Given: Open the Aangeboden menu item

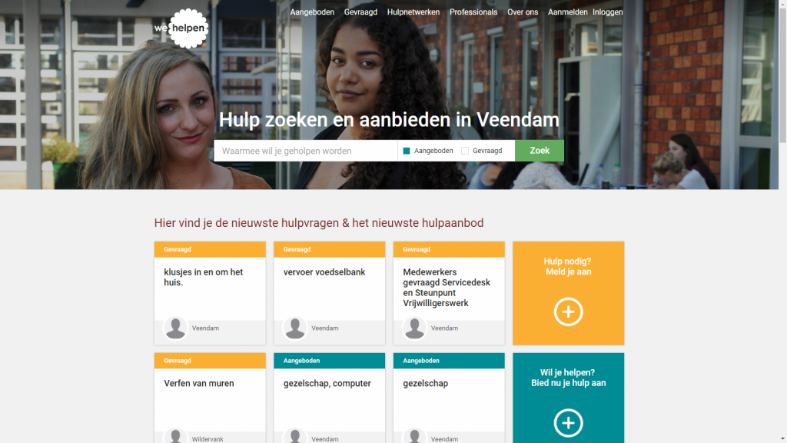Looking at the screenshot, I should click(x=312, y=12).
